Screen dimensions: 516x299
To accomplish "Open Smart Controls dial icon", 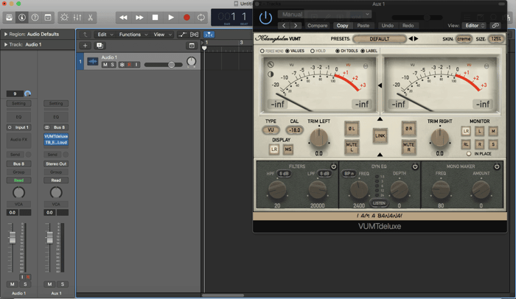I will (x=64, y=18).
